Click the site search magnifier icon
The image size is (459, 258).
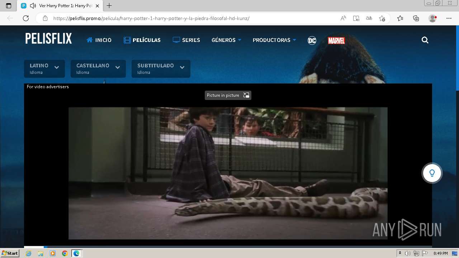[x=425, y=40]
